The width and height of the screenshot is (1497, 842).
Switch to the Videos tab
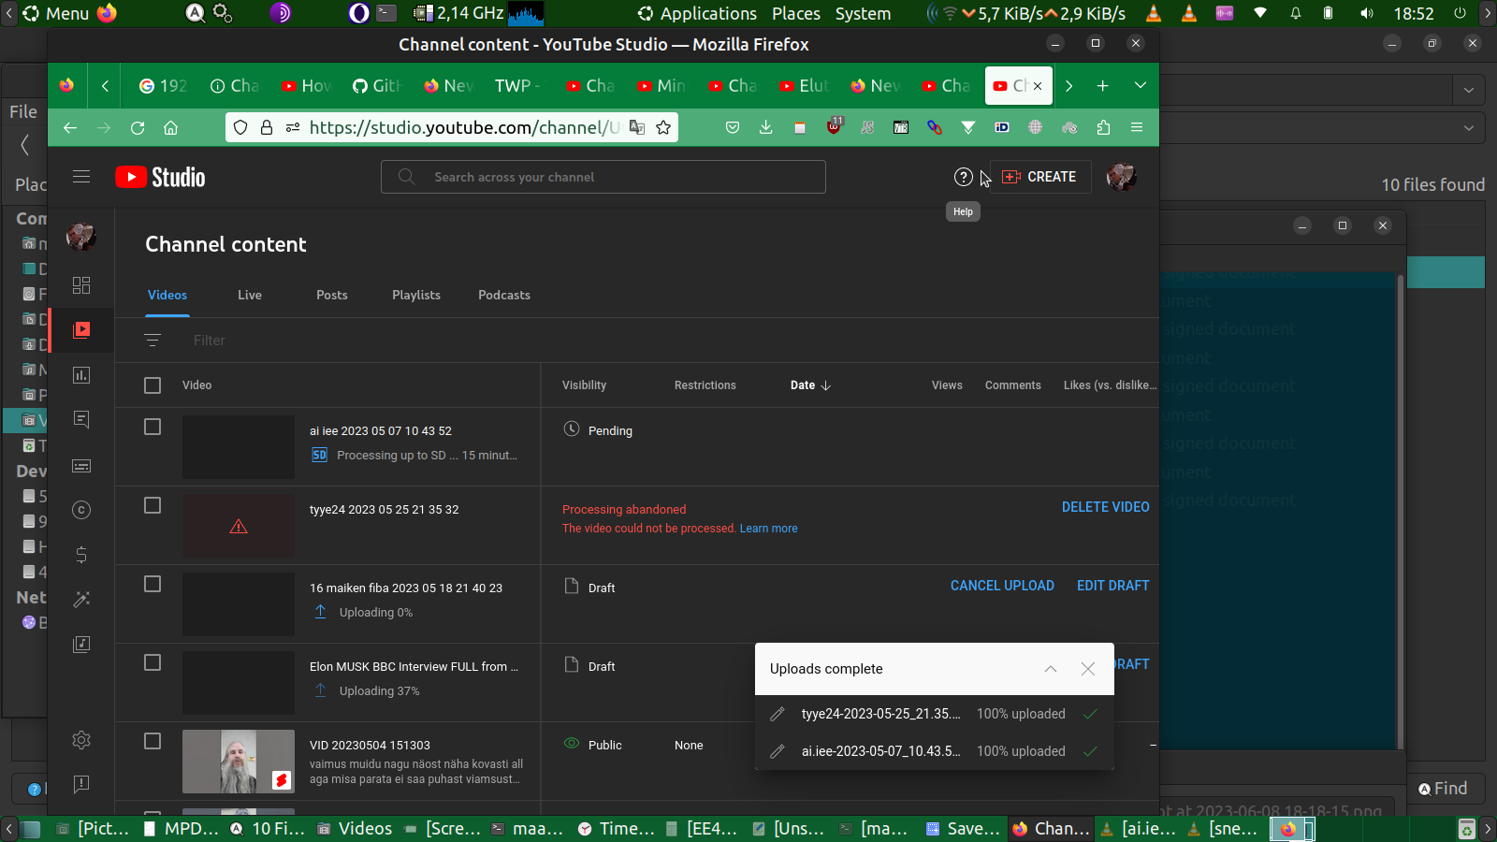click(x=167, y=295)
